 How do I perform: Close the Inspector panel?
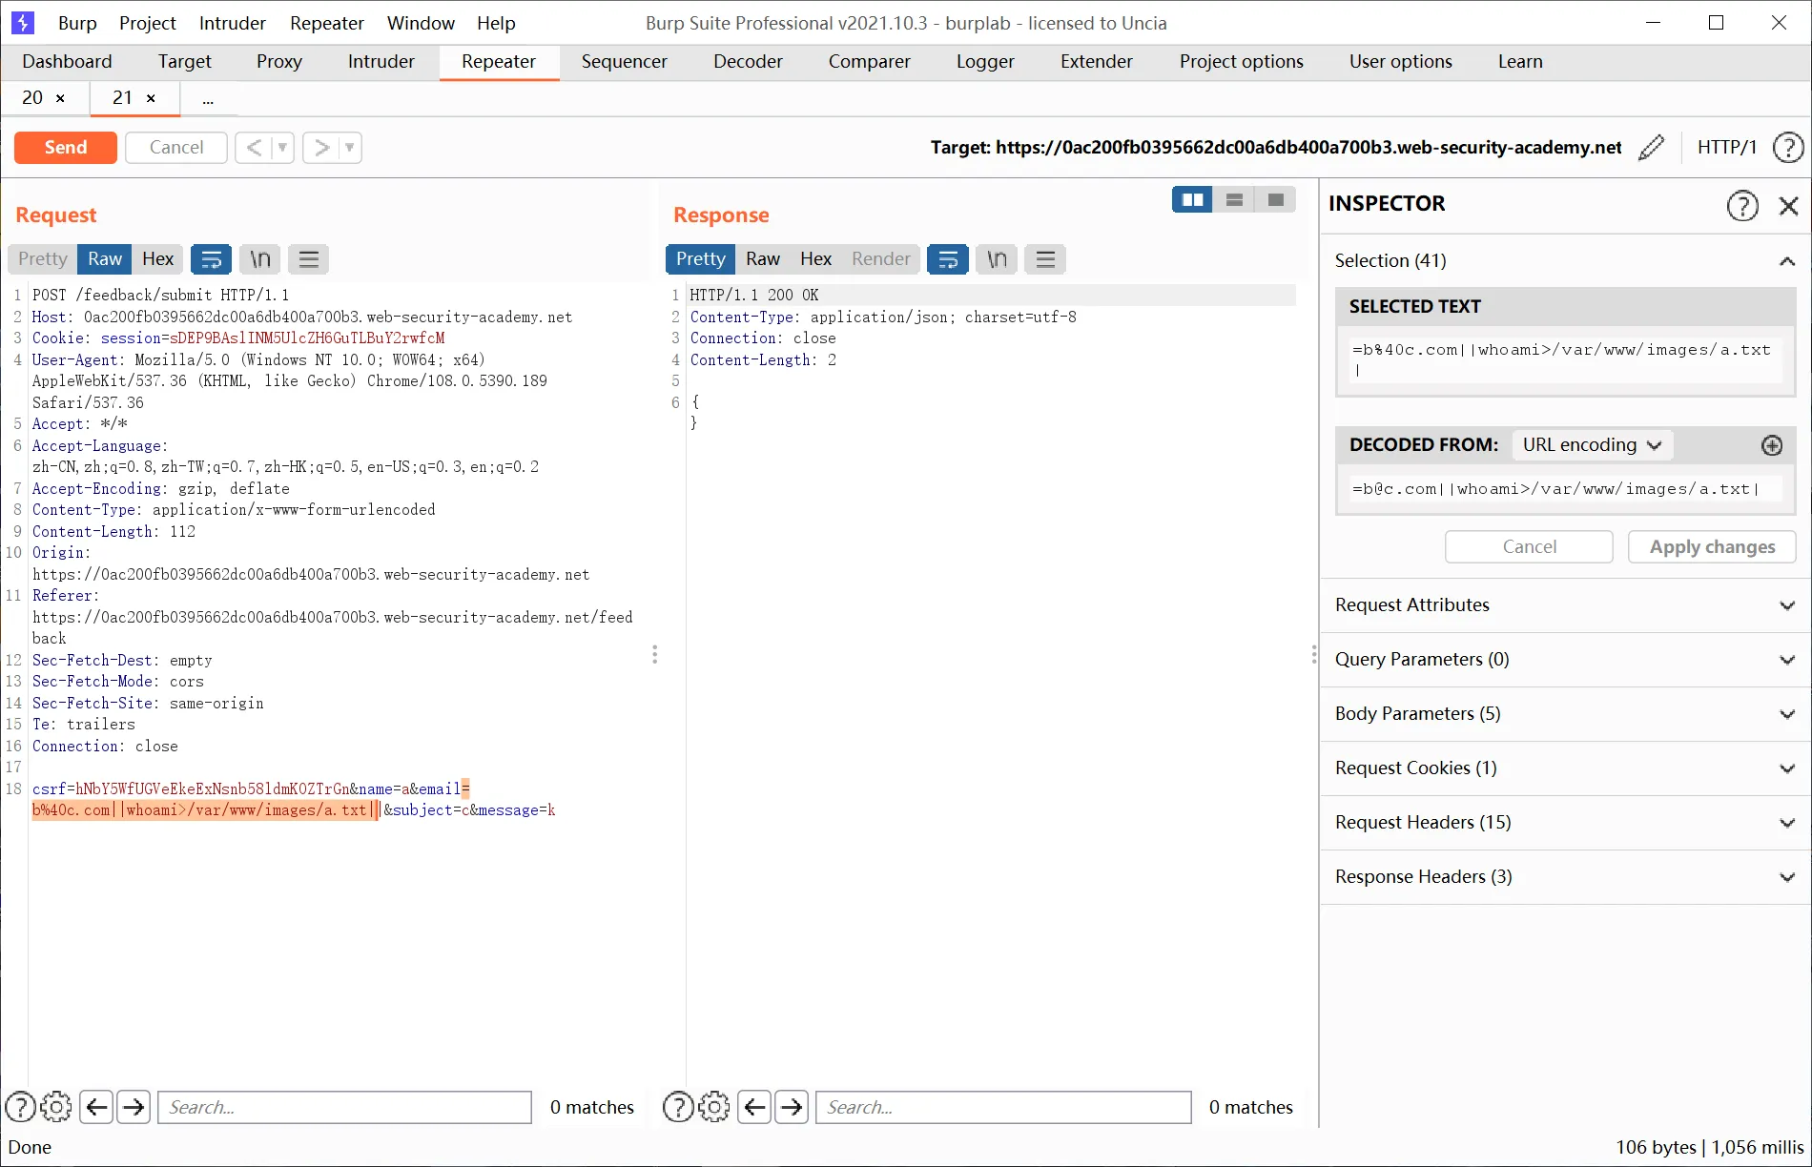[1788, 205]
